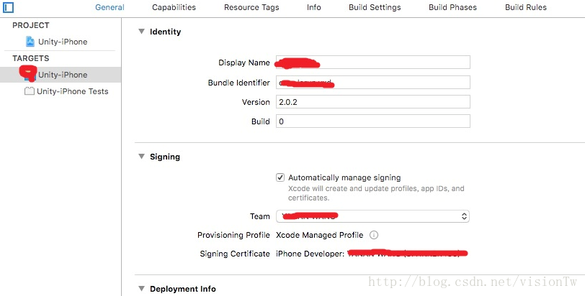Click the Version field showing 2.0.2
The image size is (585, 296).
click(372, 102)
